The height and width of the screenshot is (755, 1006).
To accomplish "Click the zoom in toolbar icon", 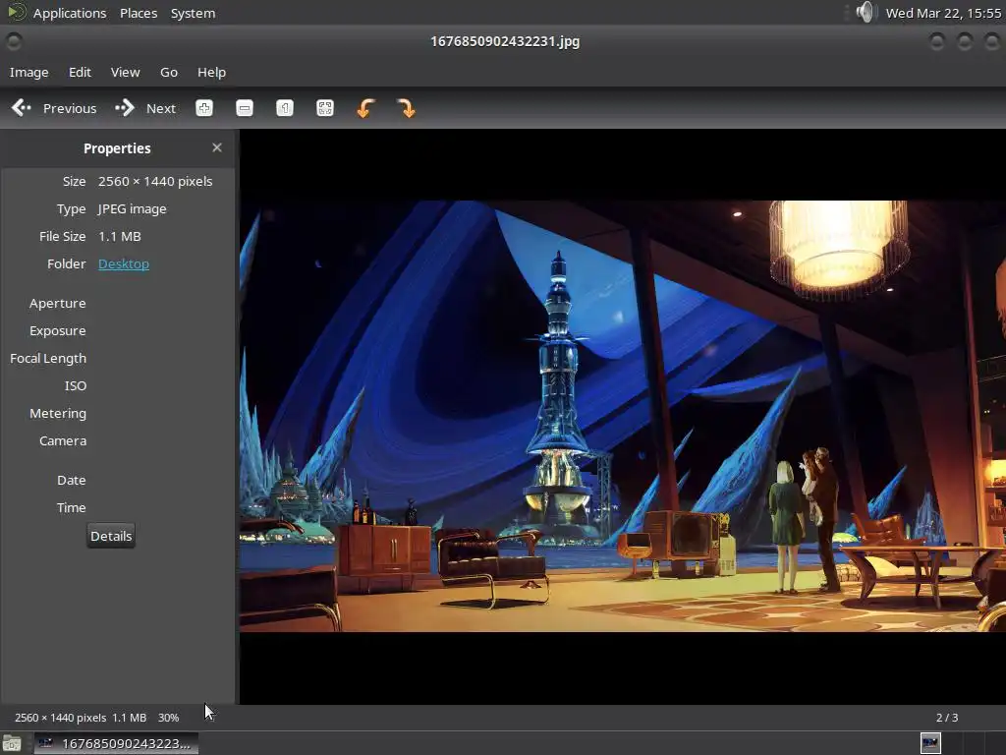I will (x=204, y=108).
